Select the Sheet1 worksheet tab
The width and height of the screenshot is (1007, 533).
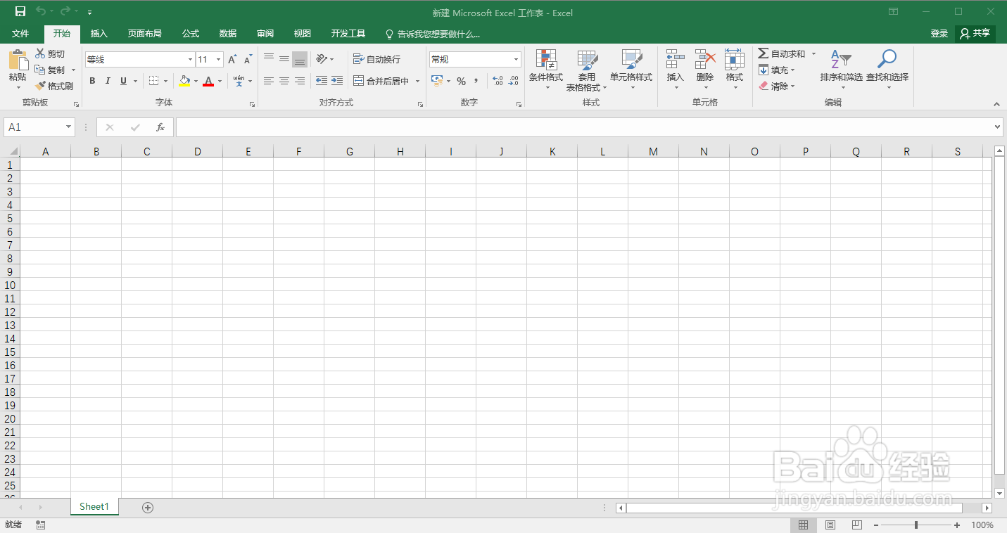point(94,507)
